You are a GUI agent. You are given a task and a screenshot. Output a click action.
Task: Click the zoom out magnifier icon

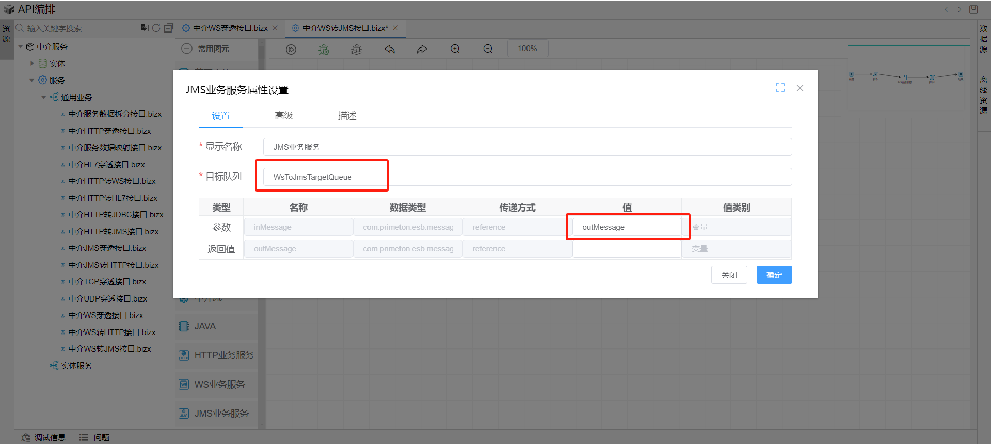(x=488, y=49)
